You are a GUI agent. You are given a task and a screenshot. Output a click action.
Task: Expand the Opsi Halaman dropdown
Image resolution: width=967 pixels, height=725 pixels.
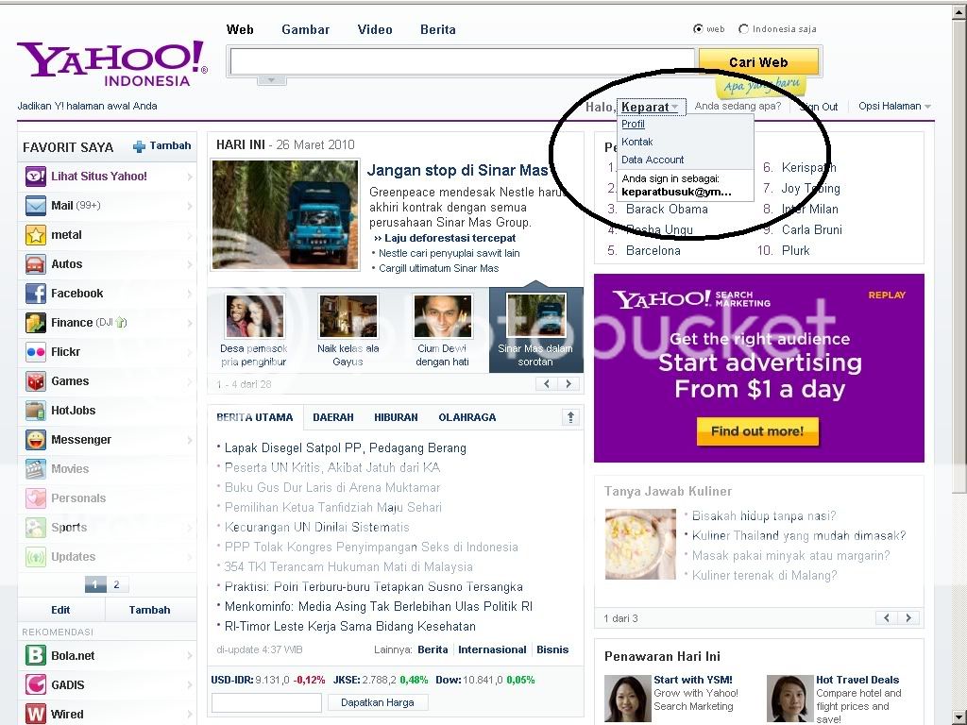(x=894, y=107)
